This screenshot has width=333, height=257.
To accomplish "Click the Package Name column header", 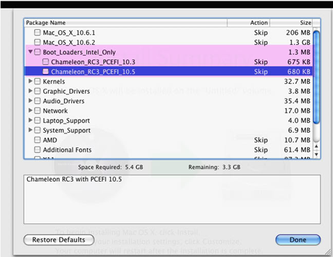I will (x=125, y=23).
